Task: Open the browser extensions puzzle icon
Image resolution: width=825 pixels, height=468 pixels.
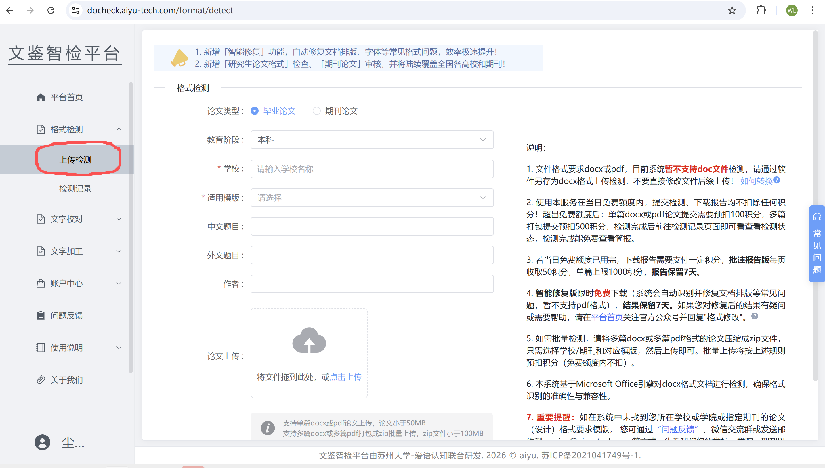Action: pos(761,10)
